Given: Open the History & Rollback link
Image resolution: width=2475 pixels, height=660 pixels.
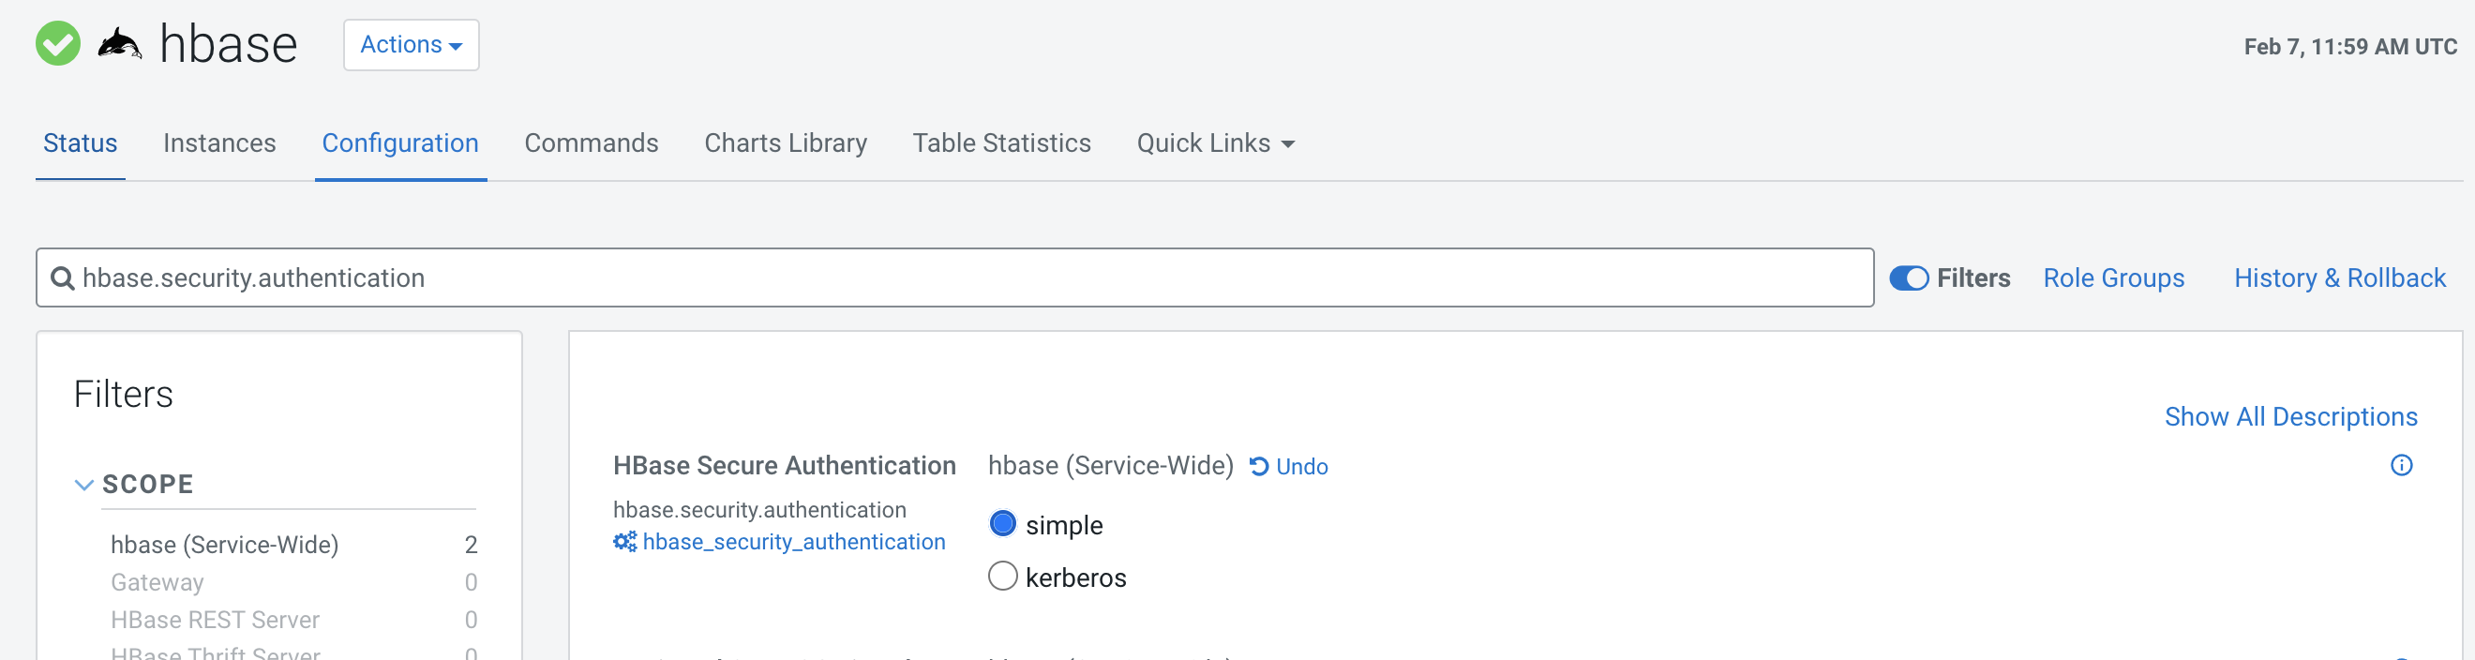Looking at the screenshot, I should tap(2338, 278).
